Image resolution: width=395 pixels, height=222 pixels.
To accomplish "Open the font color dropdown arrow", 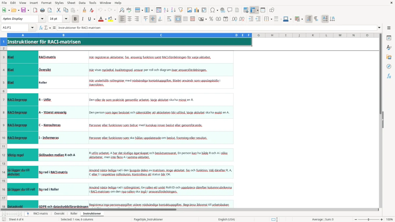I will pos(105,19).
